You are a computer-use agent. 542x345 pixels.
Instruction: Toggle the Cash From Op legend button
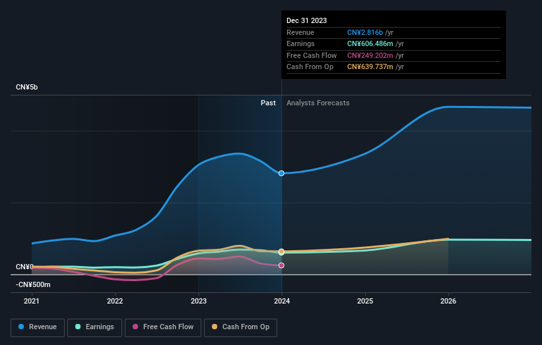pyautogui.click(x=240, y=327)
